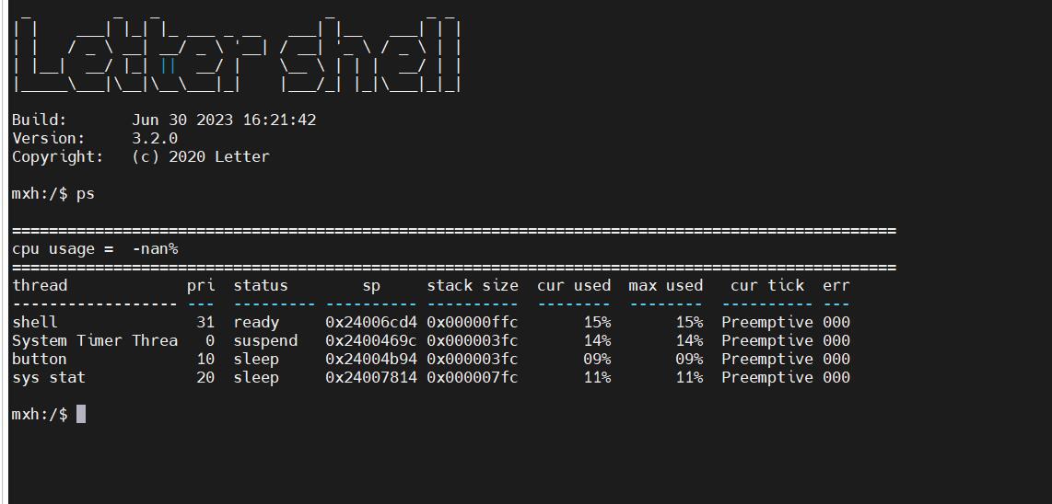Select the 'shell' thread name
The width and height of the screenshot is (1052, 504).
click(x=35, y=322)
